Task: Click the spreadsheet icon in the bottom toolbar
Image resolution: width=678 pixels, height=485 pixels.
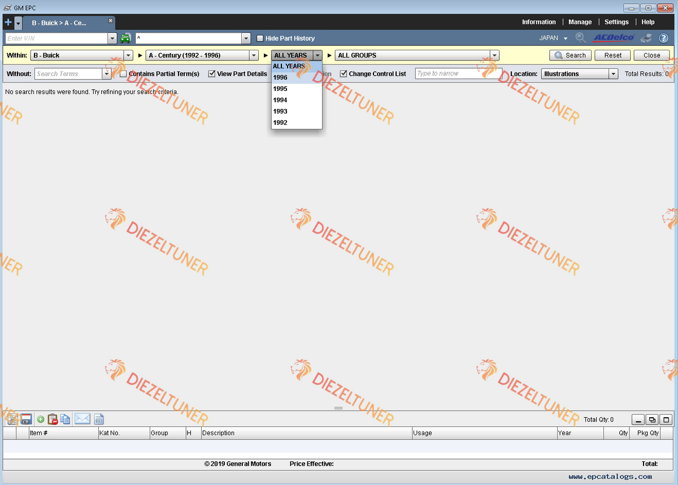Action: pyautogui.click(x=99, y=419)
